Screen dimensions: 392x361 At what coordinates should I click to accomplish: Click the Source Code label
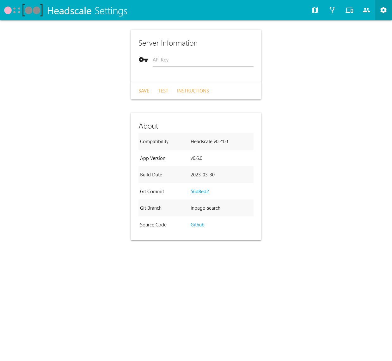click(153, 225)
